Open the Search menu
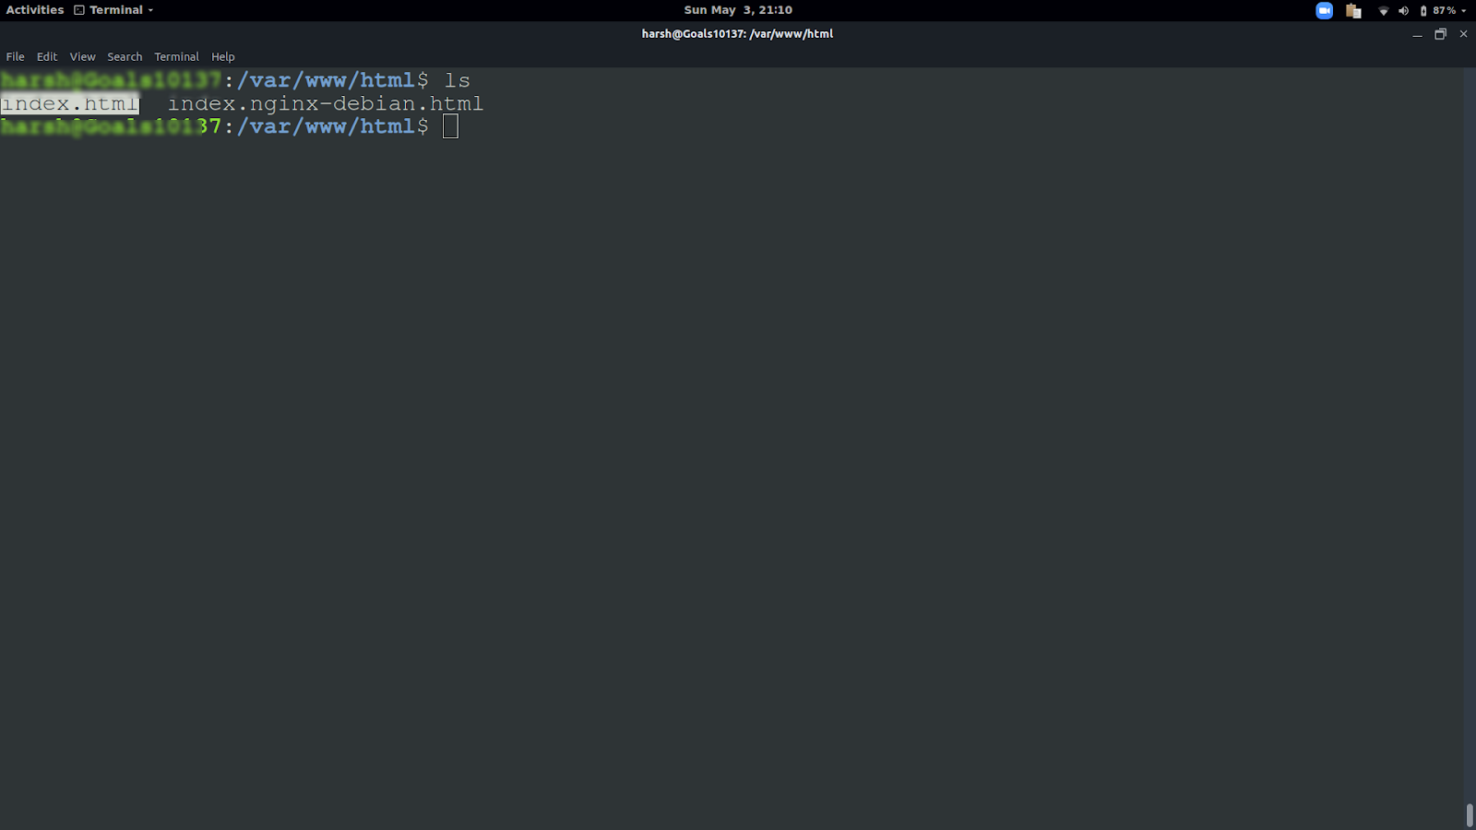This screenshot has height=830, width=1476. (125, 56)
